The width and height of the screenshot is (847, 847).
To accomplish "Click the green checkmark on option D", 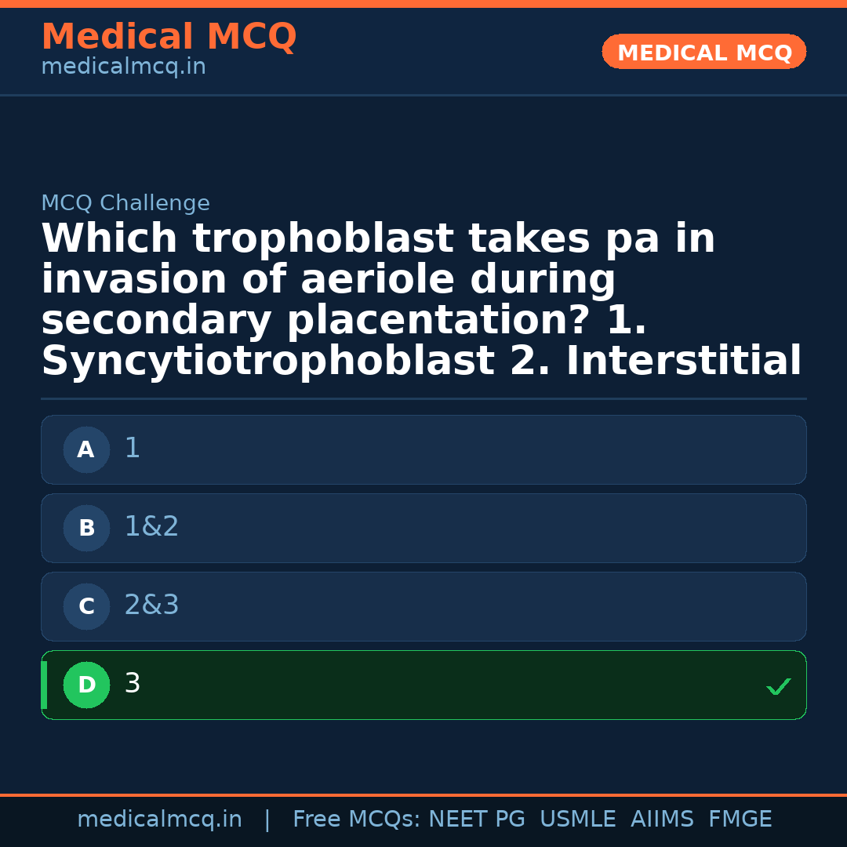I will pyautogui.click(x=778, y=686).
